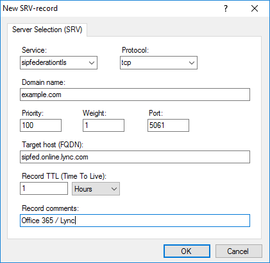This screenshot has width=270, height=263.
Task: Confirm with the OK button
Action: [x=187, y=251]
